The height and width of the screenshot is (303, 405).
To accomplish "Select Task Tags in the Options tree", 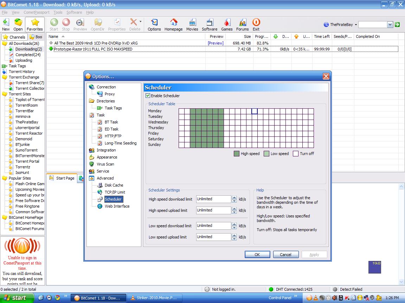I will click(113, 108).
